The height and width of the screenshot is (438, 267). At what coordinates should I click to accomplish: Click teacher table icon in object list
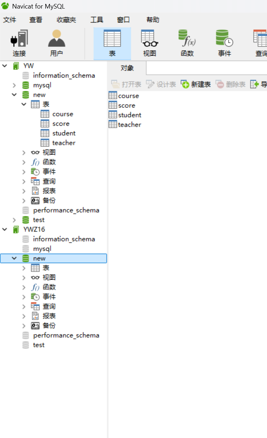(113, 124)
